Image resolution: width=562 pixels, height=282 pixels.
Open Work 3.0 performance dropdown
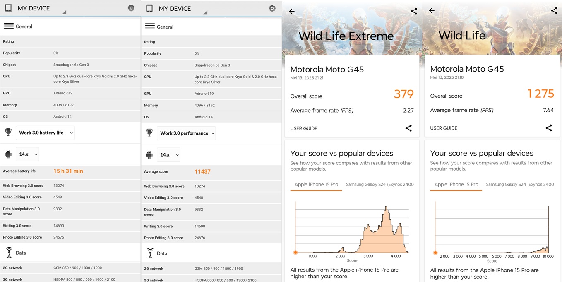186,133
